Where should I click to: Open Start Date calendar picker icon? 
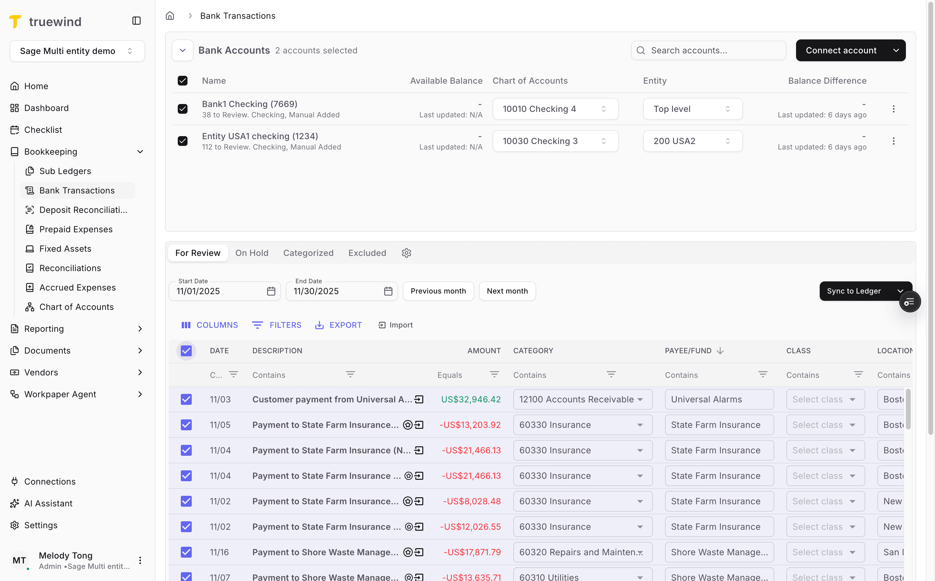(271, 291)
